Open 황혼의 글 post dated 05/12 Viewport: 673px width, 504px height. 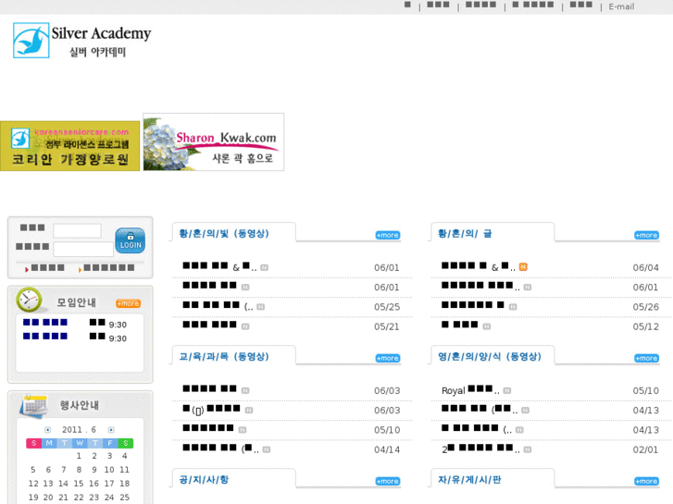(460, 325)
